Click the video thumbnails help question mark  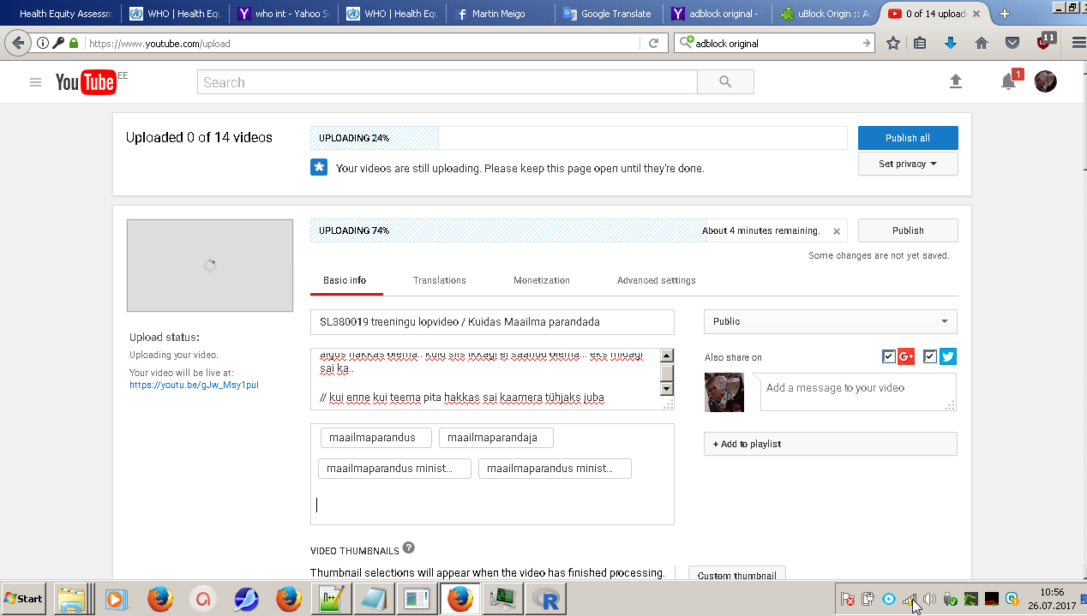pos(409,548)
